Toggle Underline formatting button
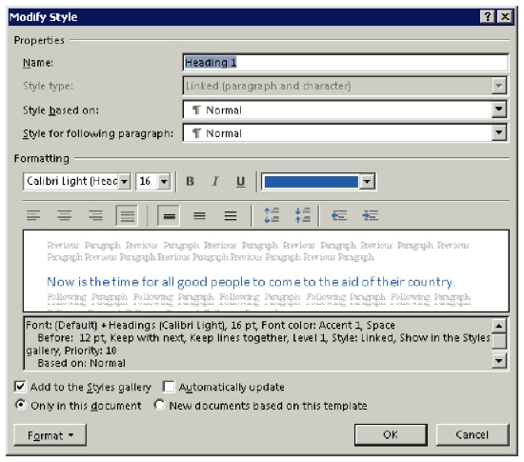524x462 pixels. tap(240, 181)
